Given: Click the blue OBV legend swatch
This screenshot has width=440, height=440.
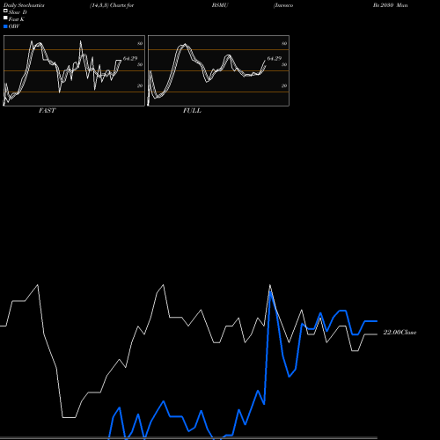Looking at the screenshot, I should [5, 26].
